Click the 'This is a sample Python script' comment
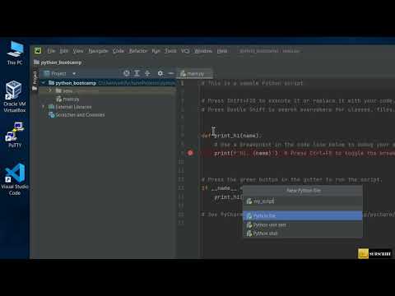This screenshot has height=296, width=395. (253, 83)
